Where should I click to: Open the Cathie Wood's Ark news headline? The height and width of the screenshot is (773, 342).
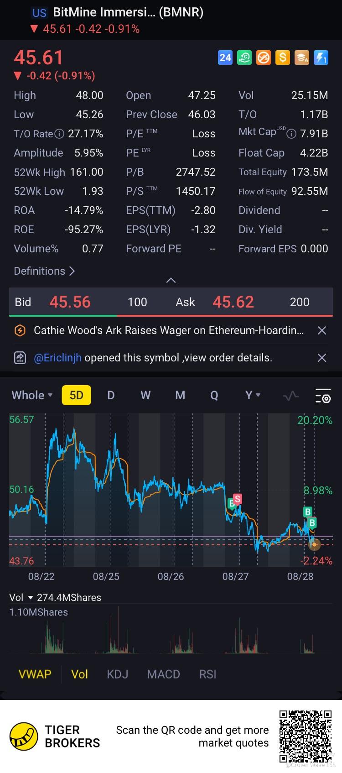click(x=169, y=330)
